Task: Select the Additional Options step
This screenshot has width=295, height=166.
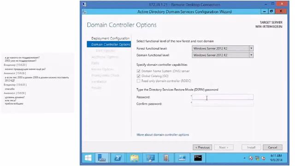Action: (105, 57)
